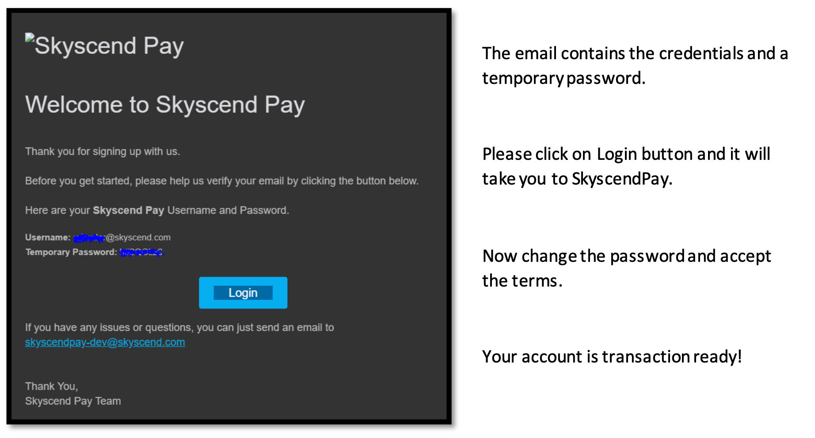The height and width of the screenshot is (438, 815).
Task: Click the 'If you have any issues' sentence
Action: (179, 328)
